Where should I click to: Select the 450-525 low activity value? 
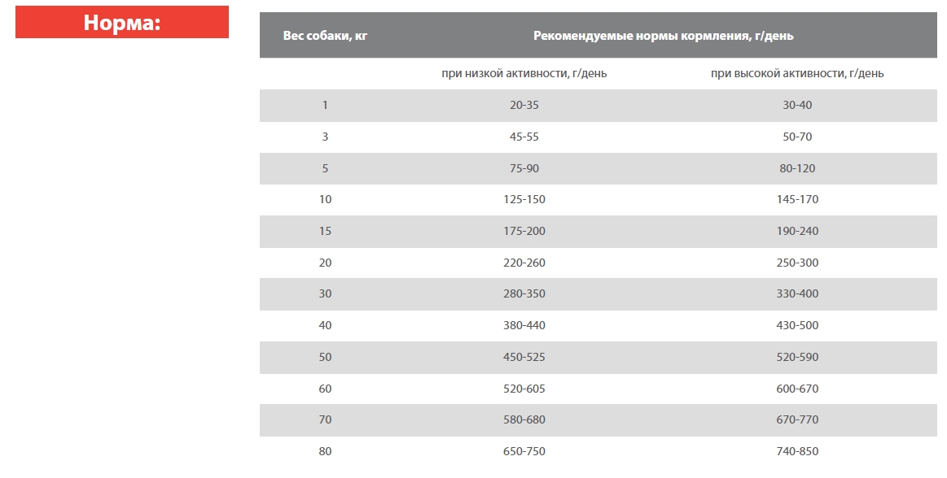point(524,357)
